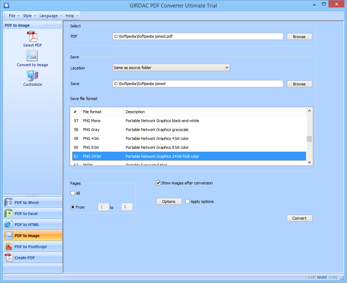Click the PDF to PostScript icon

(9, 246)
